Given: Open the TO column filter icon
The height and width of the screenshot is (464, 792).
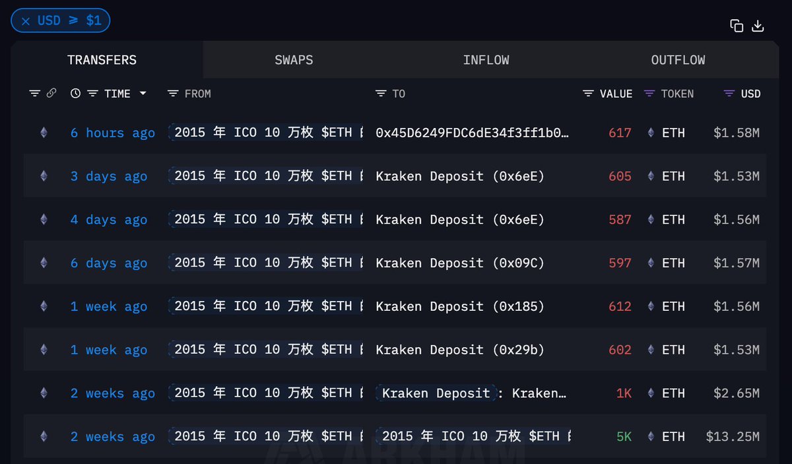Looking at the screenshot, I should 381,94.
